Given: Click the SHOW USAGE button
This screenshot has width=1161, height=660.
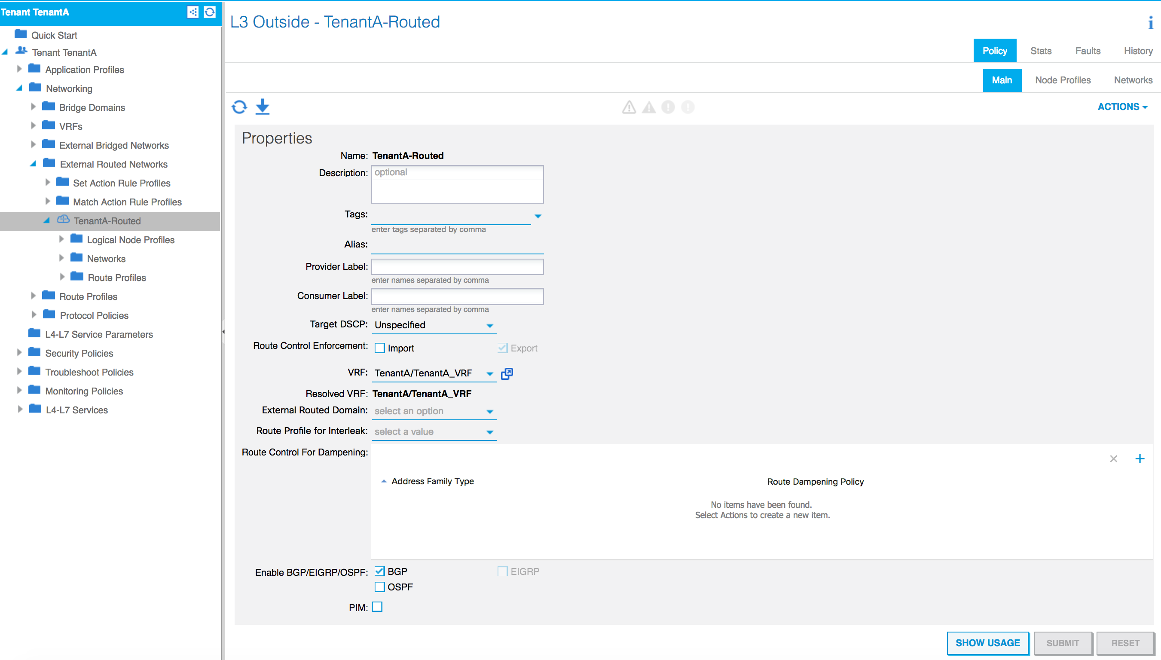Looking at the screenshot, I should pos(987,643).
